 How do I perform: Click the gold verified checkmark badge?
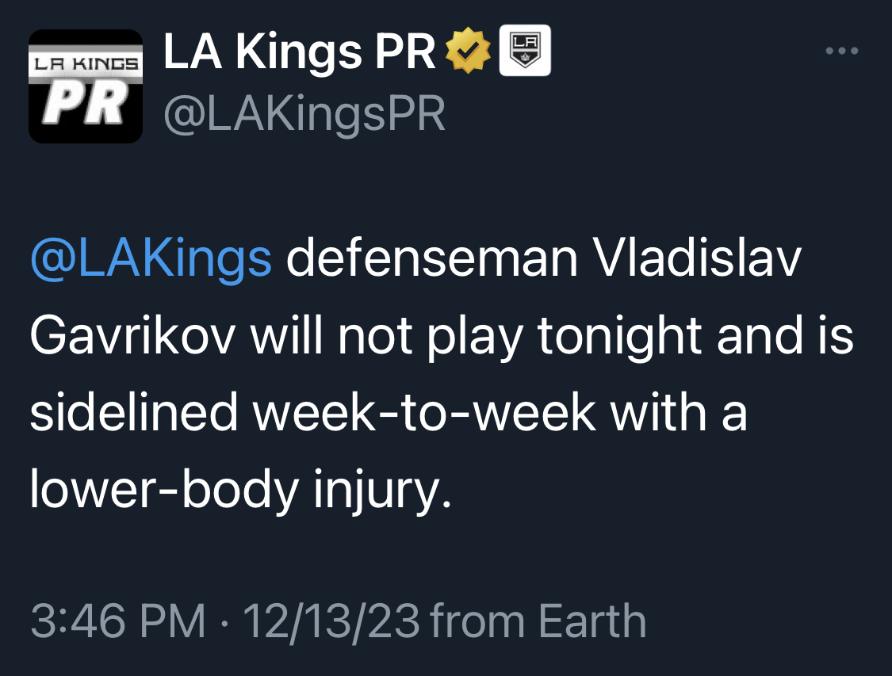point(468,51)
